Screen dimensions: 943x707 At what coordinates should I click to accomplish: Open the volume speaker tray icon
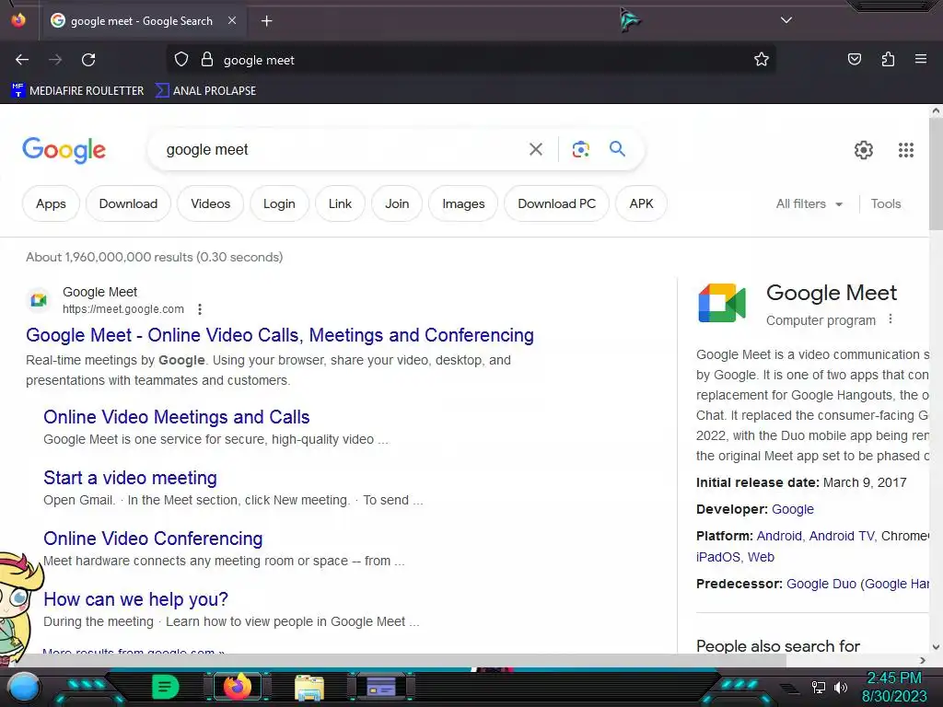(841, 687)
